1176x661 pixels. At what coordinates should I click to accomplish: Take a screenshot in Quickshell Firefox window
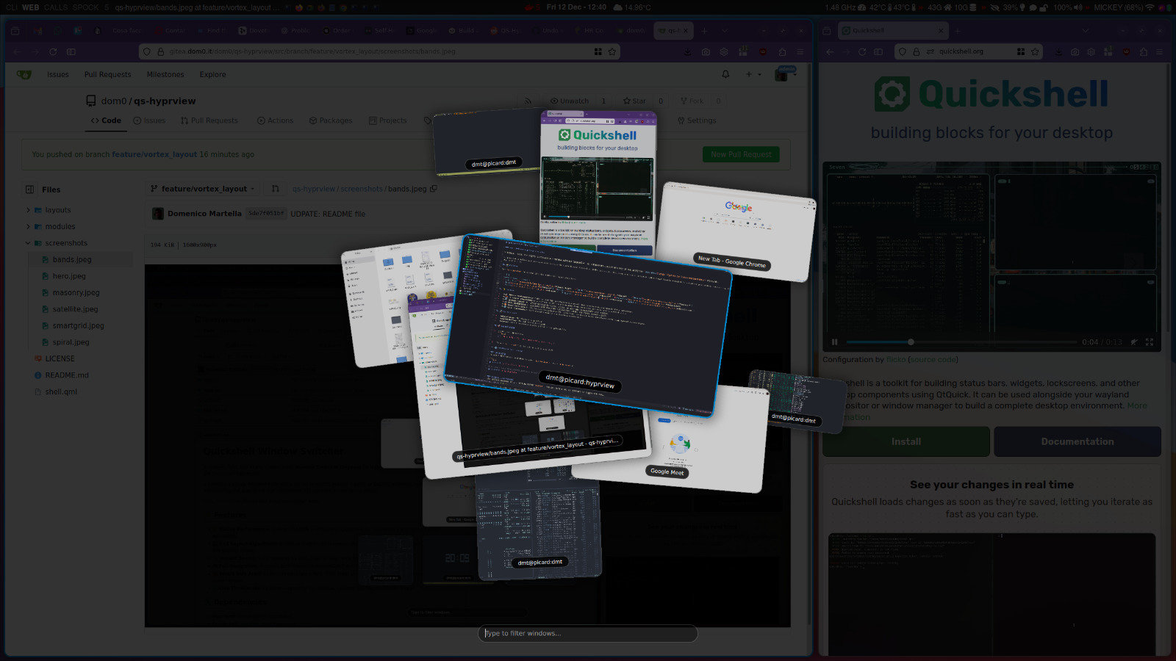click(1075, 51)
